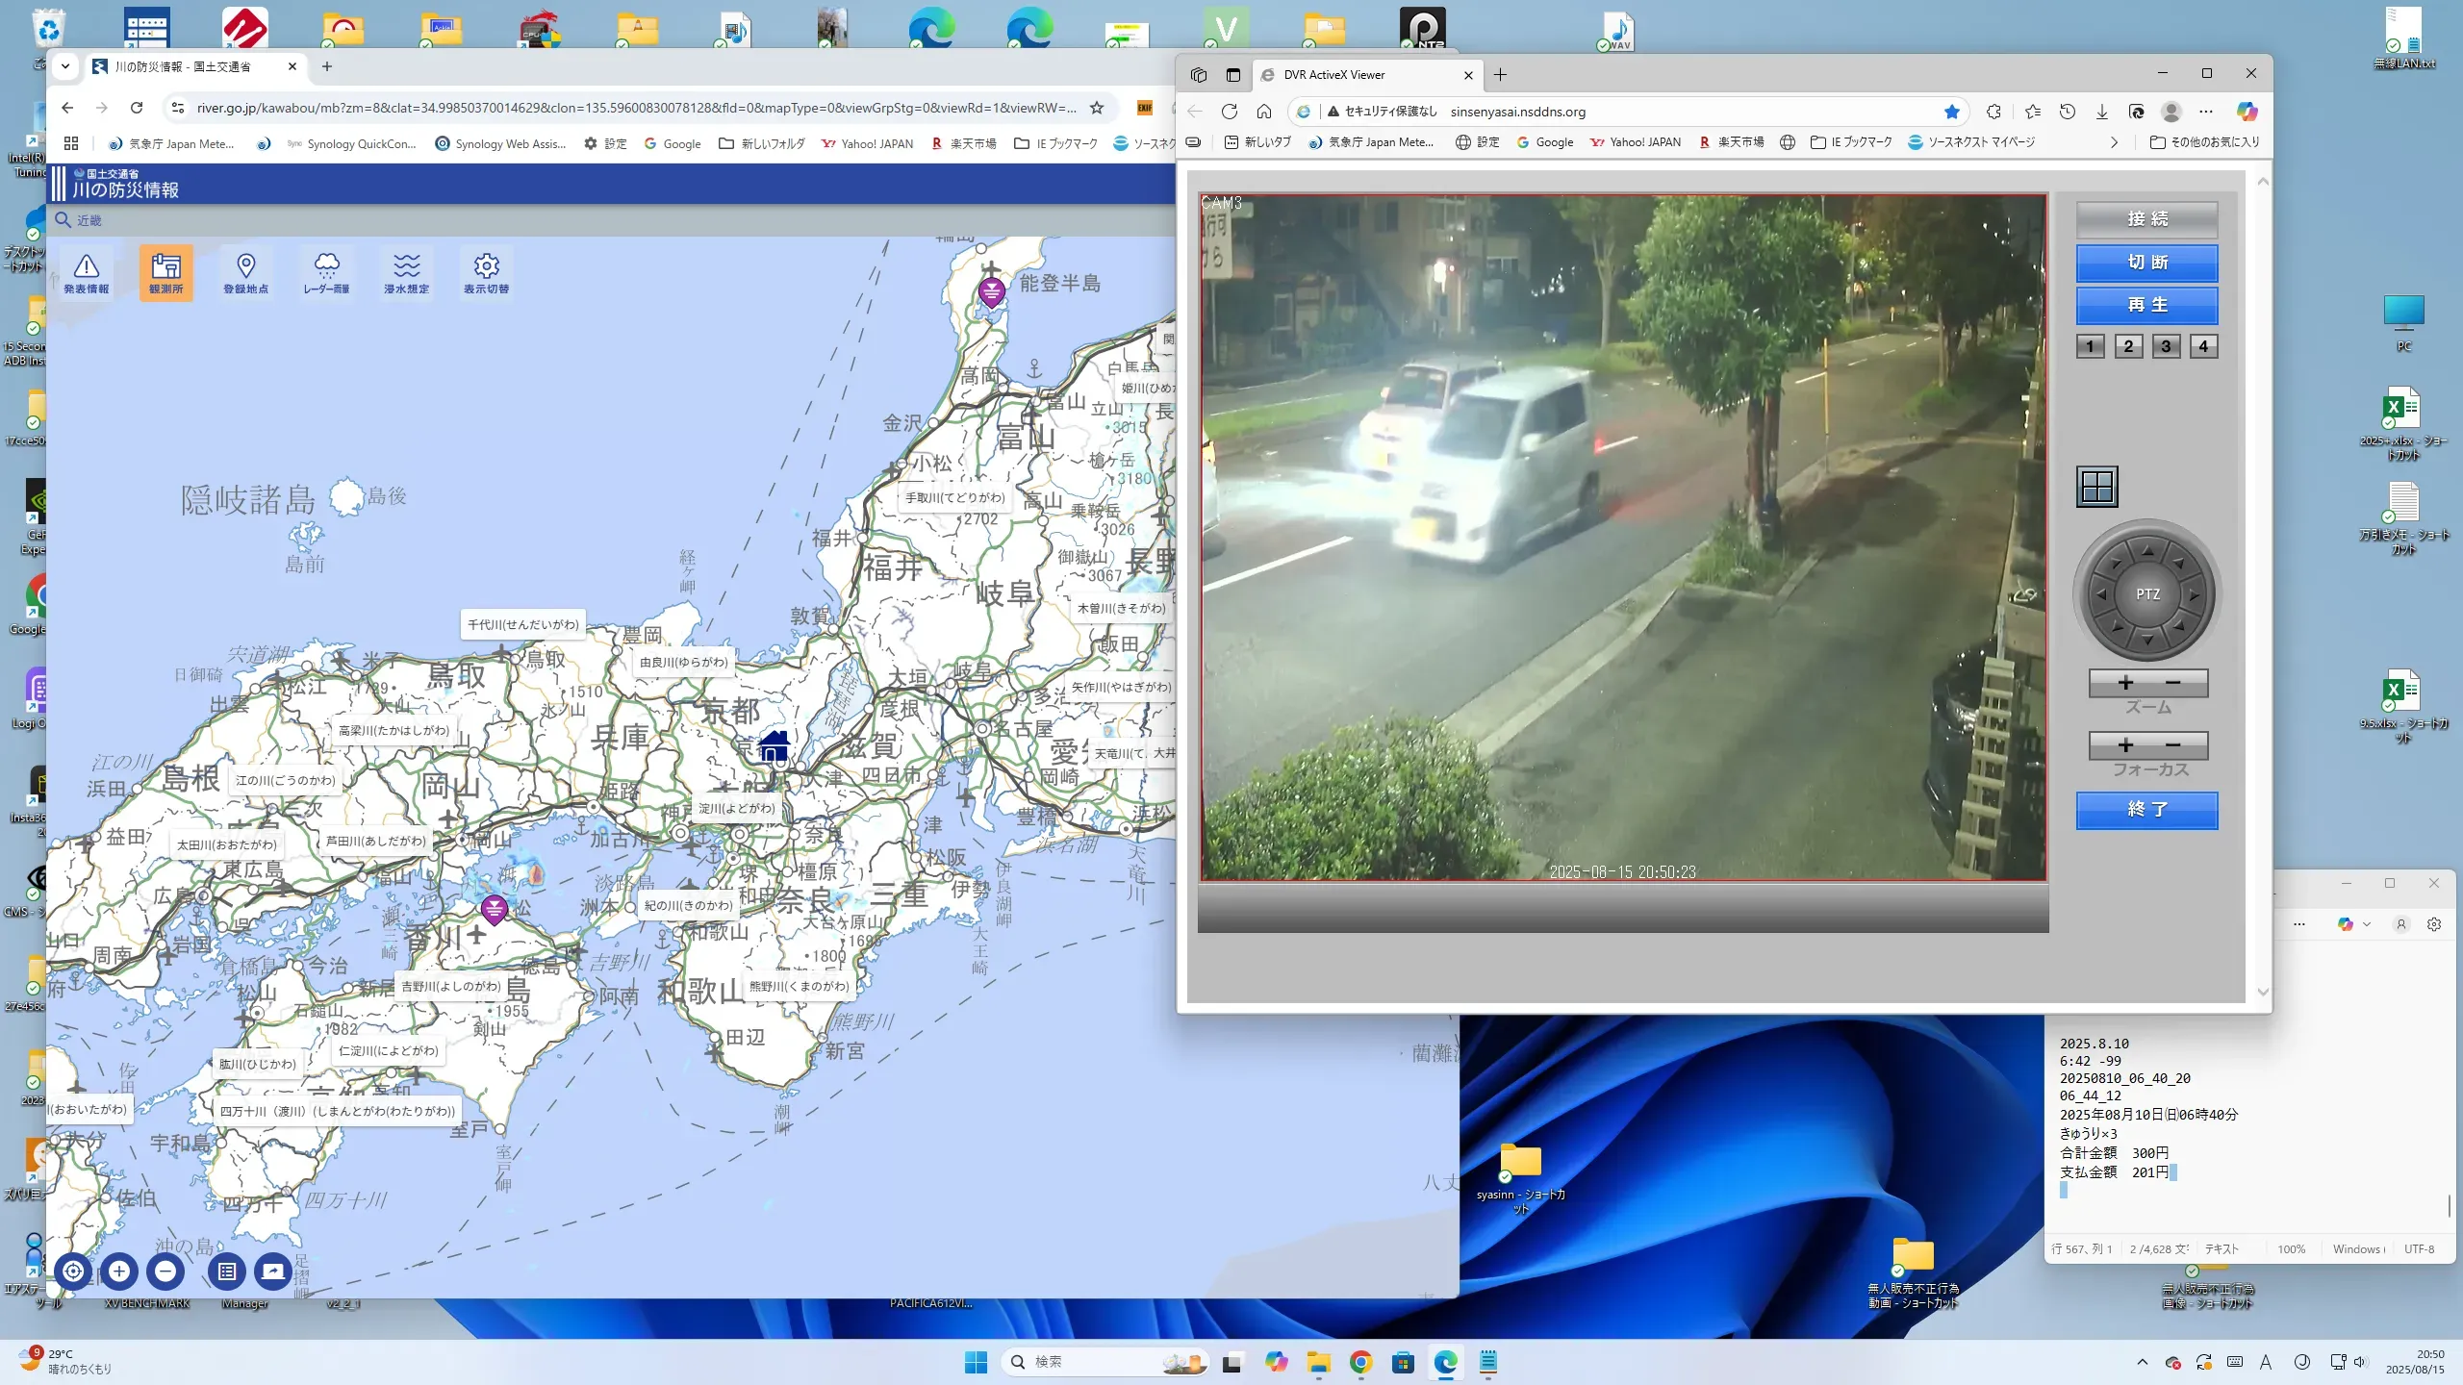Click the 切断 disconnect button
Screen dimensions: 2463x1385
[x=2146, y=263]
